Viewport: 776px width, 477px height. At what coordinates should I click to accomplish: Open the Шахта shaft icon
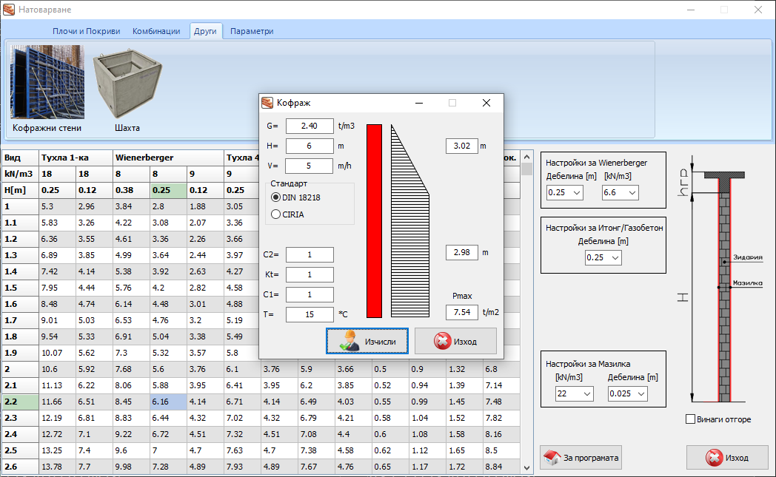[127, 82]
